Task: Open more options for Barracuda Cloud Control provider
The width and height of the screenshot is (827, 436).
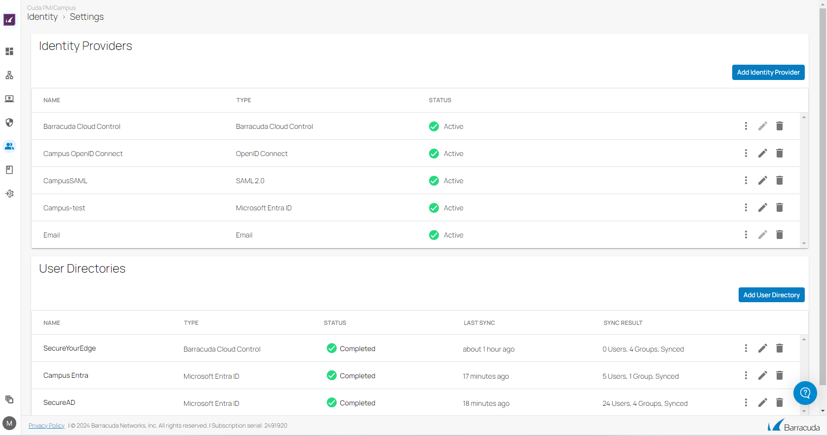Action: click(746, 126)
